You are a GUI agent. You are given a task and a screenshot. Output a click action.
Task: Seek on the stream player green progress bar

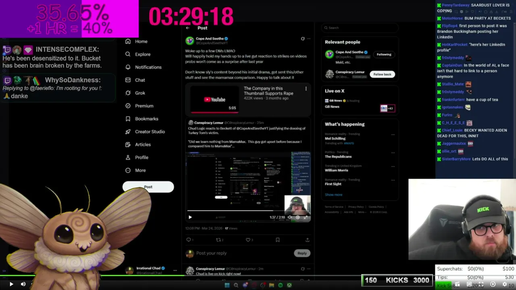[258, 276]
